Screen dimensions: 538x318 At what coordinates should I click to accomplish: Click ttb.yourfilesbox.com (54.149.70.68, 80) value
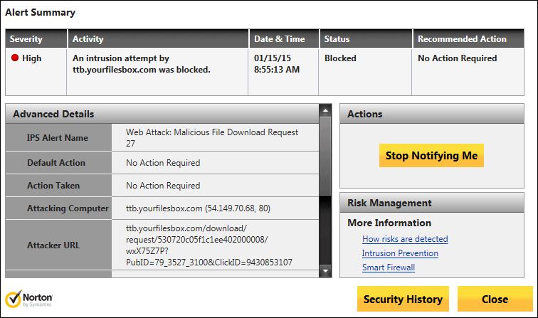click(198, 208)
